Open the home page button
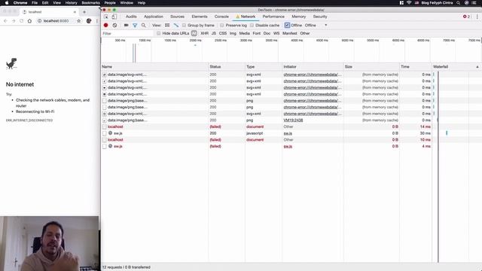This screenshot has width=482, height=271. (x=29, y=21)
